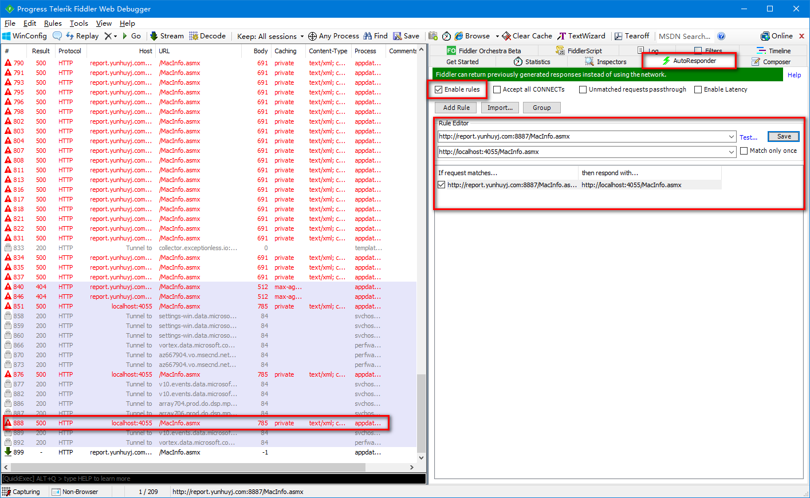Screen dimensions: 810x498
Task: Click the Non-Browser process filter in status bar
Action: [x=75, y=492]
